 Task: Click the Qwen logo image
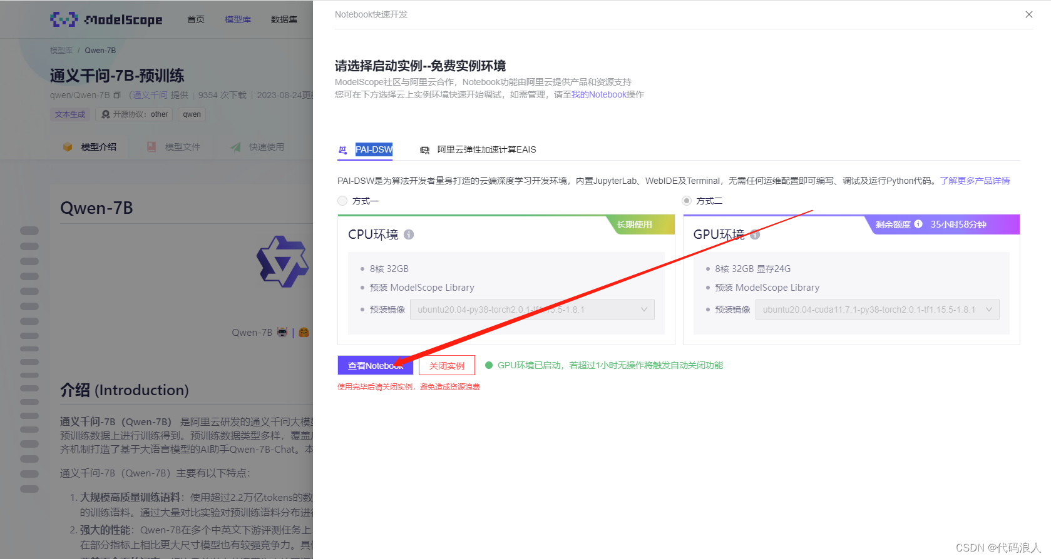(x=283, y=261)
